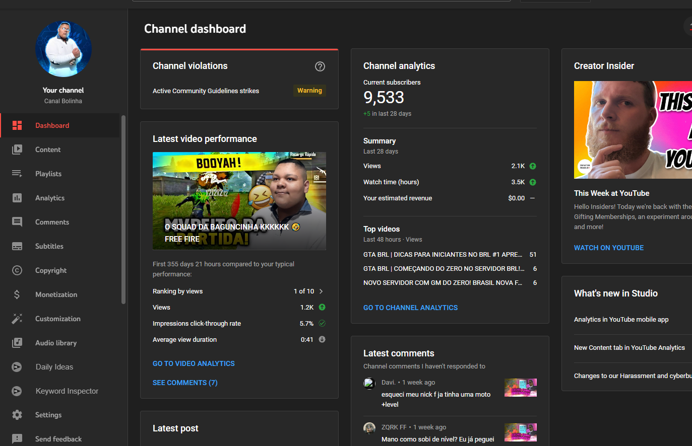Click video thumbnail beside Davi.'s comment
The width and height of the screenshot is (692, 446).
521,388
